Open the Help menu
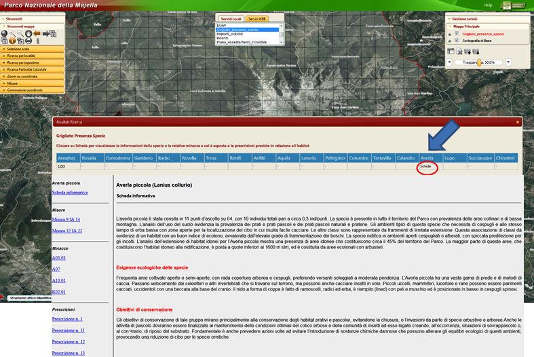The image size is (534, 357). click(488, 5)
